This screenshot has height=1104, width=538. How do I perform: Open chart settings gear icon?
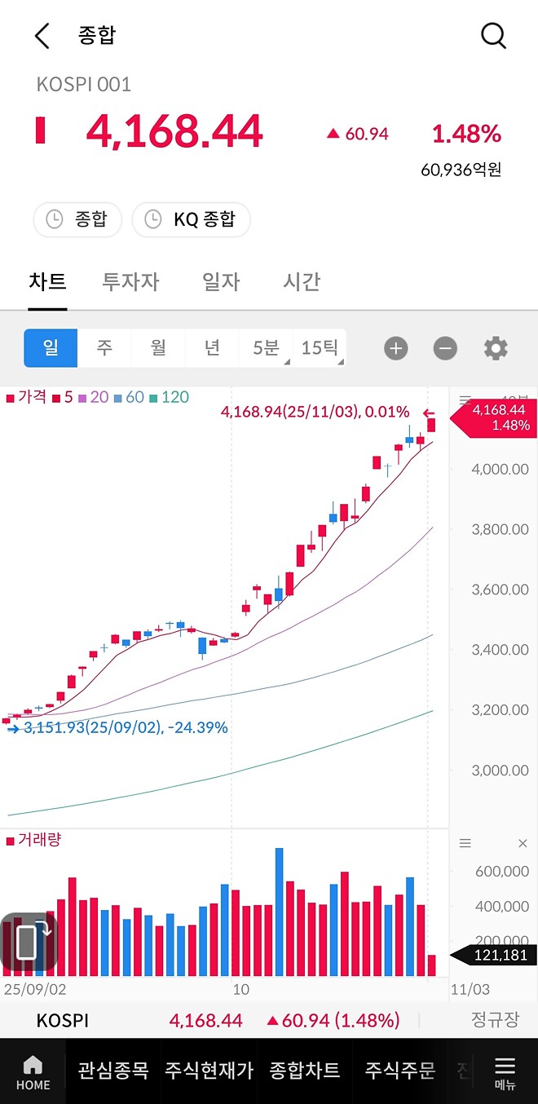click(496, 347)
